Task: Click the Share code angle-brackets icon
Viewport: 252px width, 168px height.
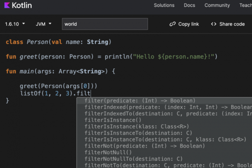Action: tap(214, 24)
